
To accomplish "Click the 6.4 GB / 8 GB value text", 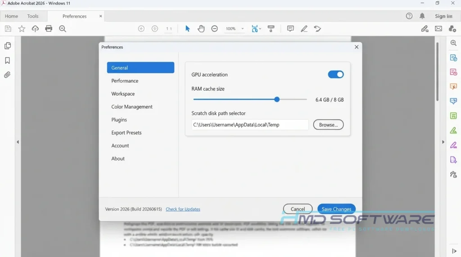I will (x=329, y=100).
